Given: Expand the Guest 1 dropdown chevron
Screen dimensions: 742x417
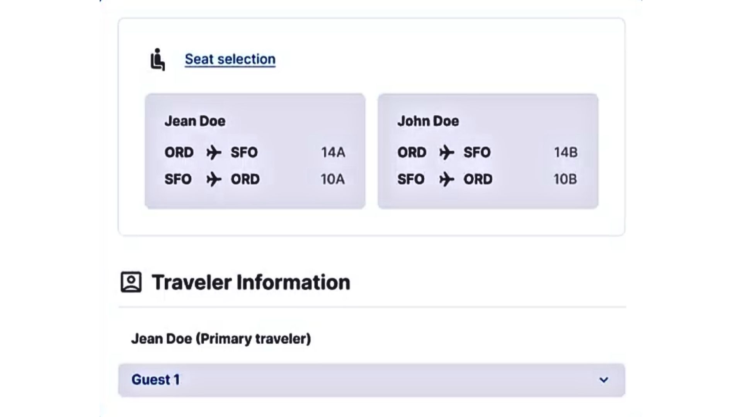Looking at the screenshot, I should click(604, 380).
